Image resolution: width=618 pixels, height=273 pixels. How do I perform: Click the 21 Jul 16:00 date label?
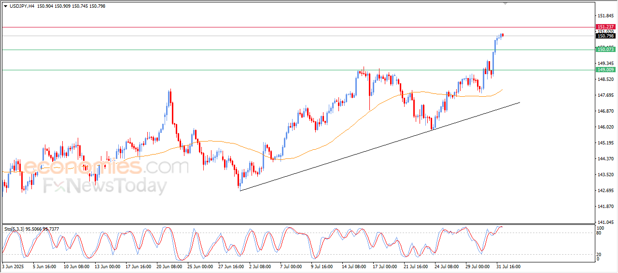tap(416, 266)
